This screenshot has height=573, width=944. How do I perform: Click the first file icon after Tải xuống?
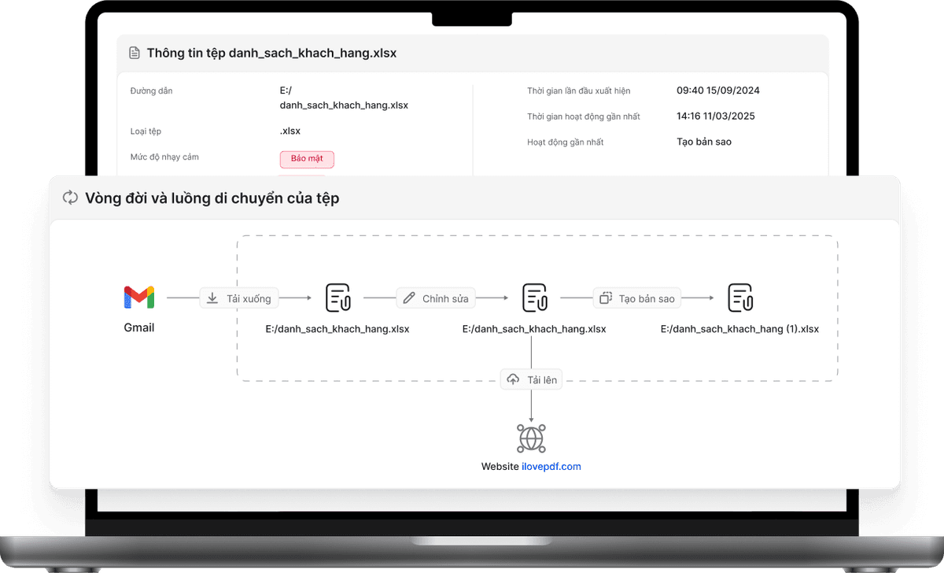[x=338, y=298]
